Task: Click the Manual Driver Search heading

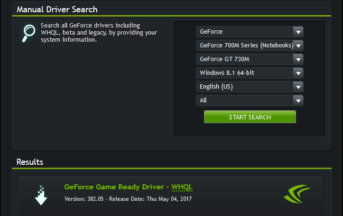Action: tap(57, 9)
